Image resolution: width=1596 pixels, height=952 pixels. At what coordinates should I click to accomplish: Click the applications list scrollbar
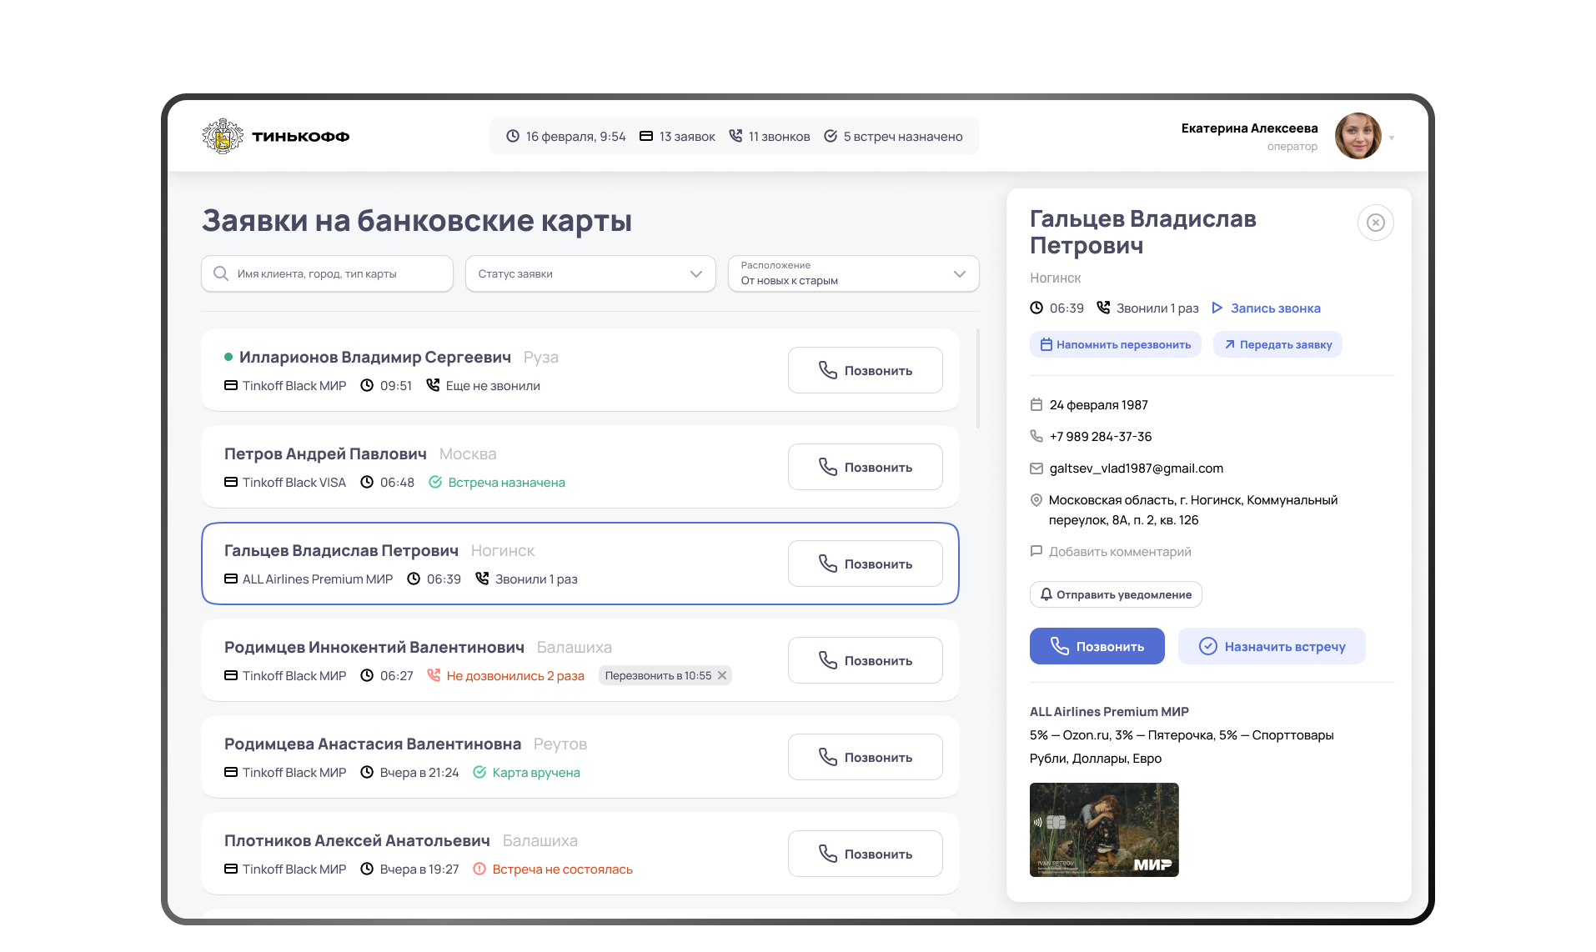coord(977,379)
